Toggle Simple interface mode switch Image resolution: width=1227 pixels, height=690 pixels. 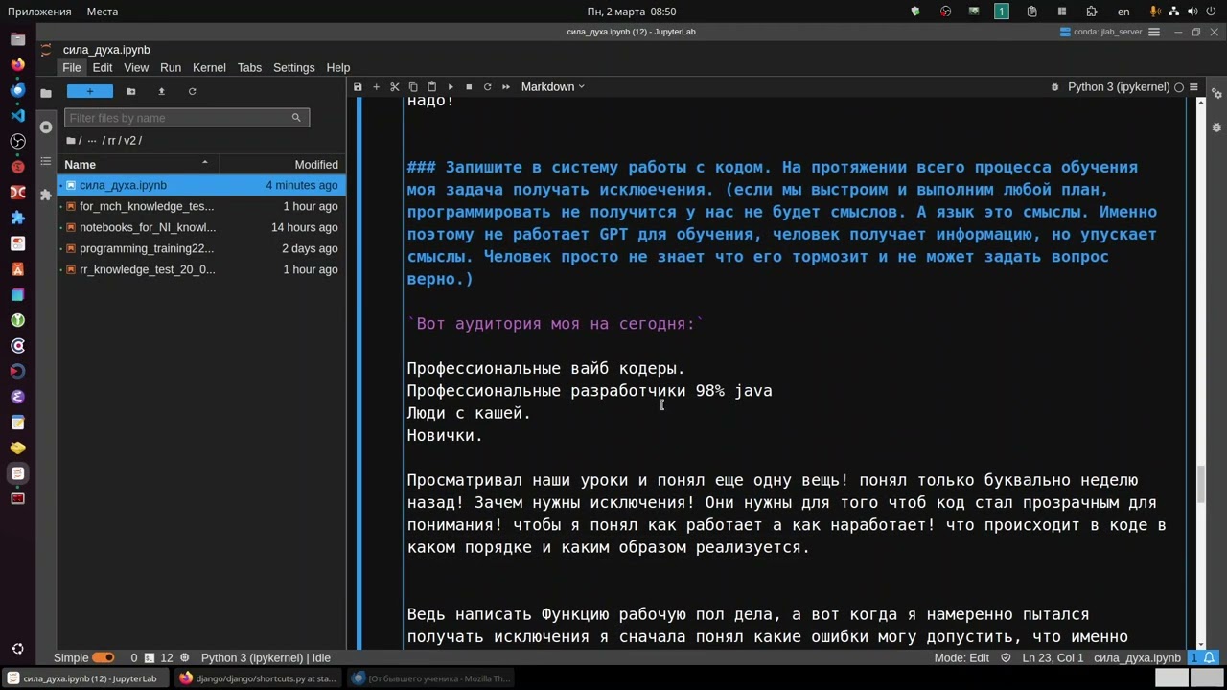104,657
